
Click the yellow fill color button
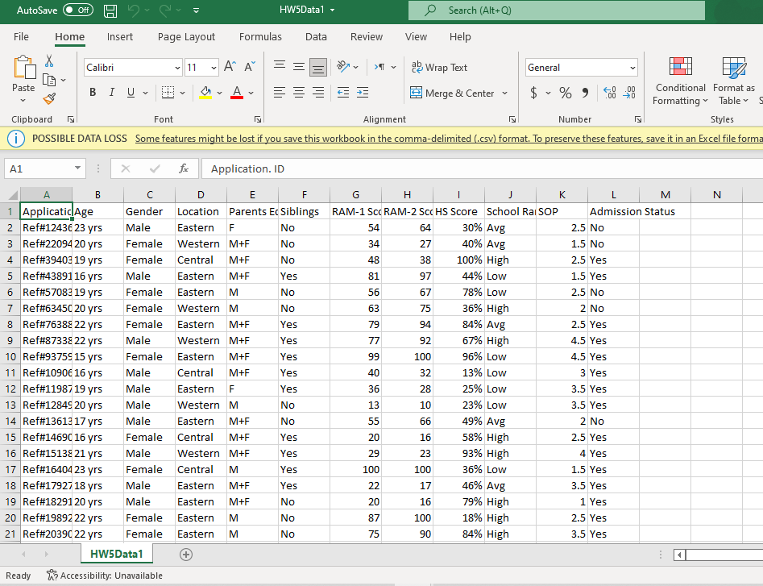point(206,93)
